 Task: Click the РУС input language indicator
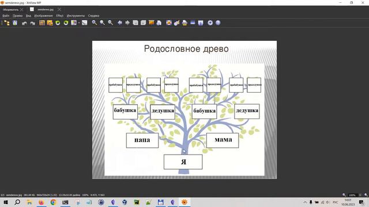pyautogui.click(x=336, y=202)
